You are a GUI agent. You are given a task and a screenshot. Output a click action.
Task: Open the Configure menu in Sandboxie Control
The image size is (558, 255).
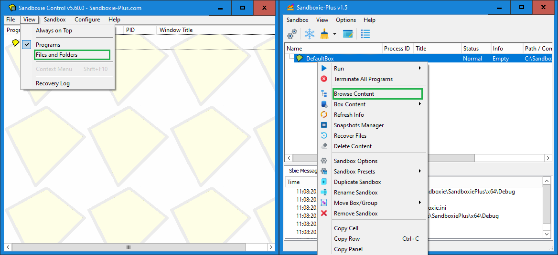pos(87,20)
